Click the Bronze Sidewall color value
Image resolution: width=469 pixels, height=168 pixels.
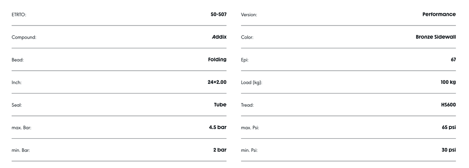(435, 37)
